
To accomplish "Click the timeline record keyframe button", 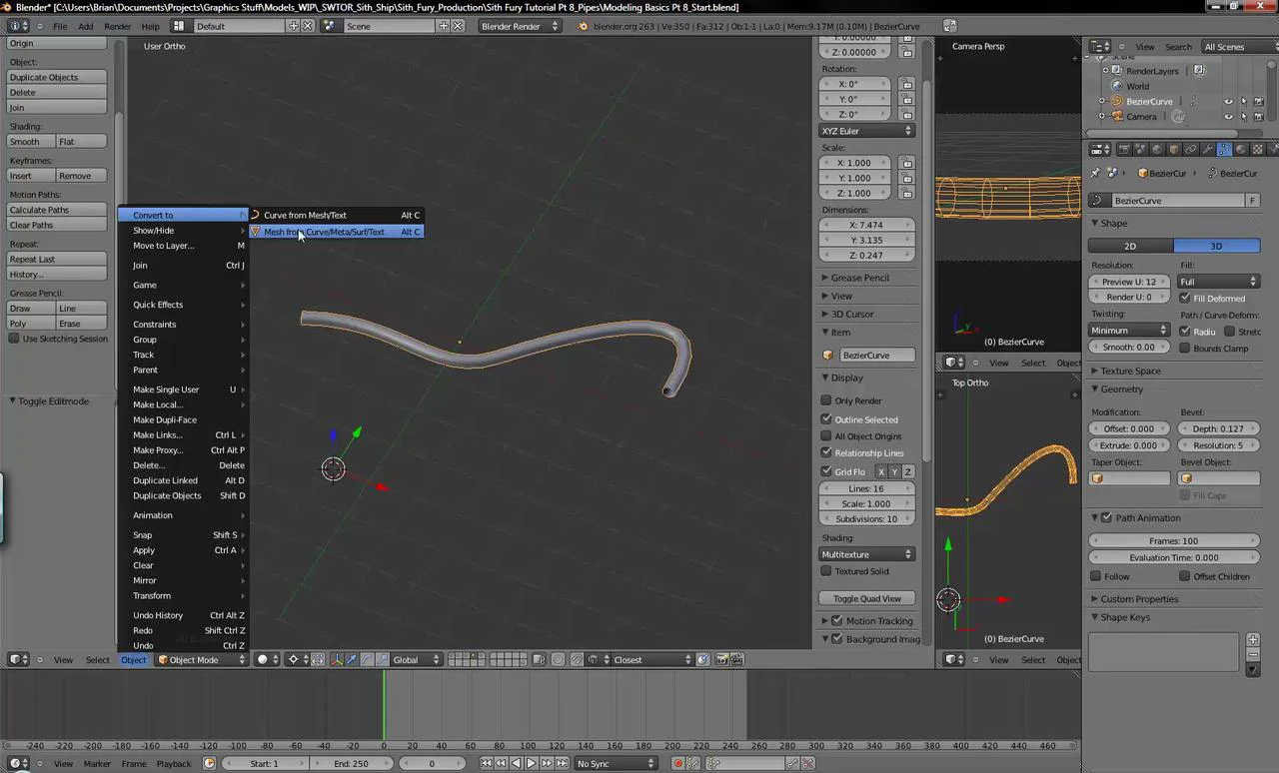I will tap(677, 764).
